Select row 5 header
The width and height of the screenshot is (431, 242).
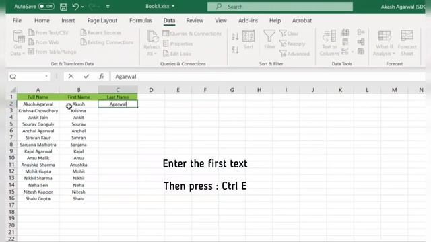pyautogui.click(x=11, y=124)
